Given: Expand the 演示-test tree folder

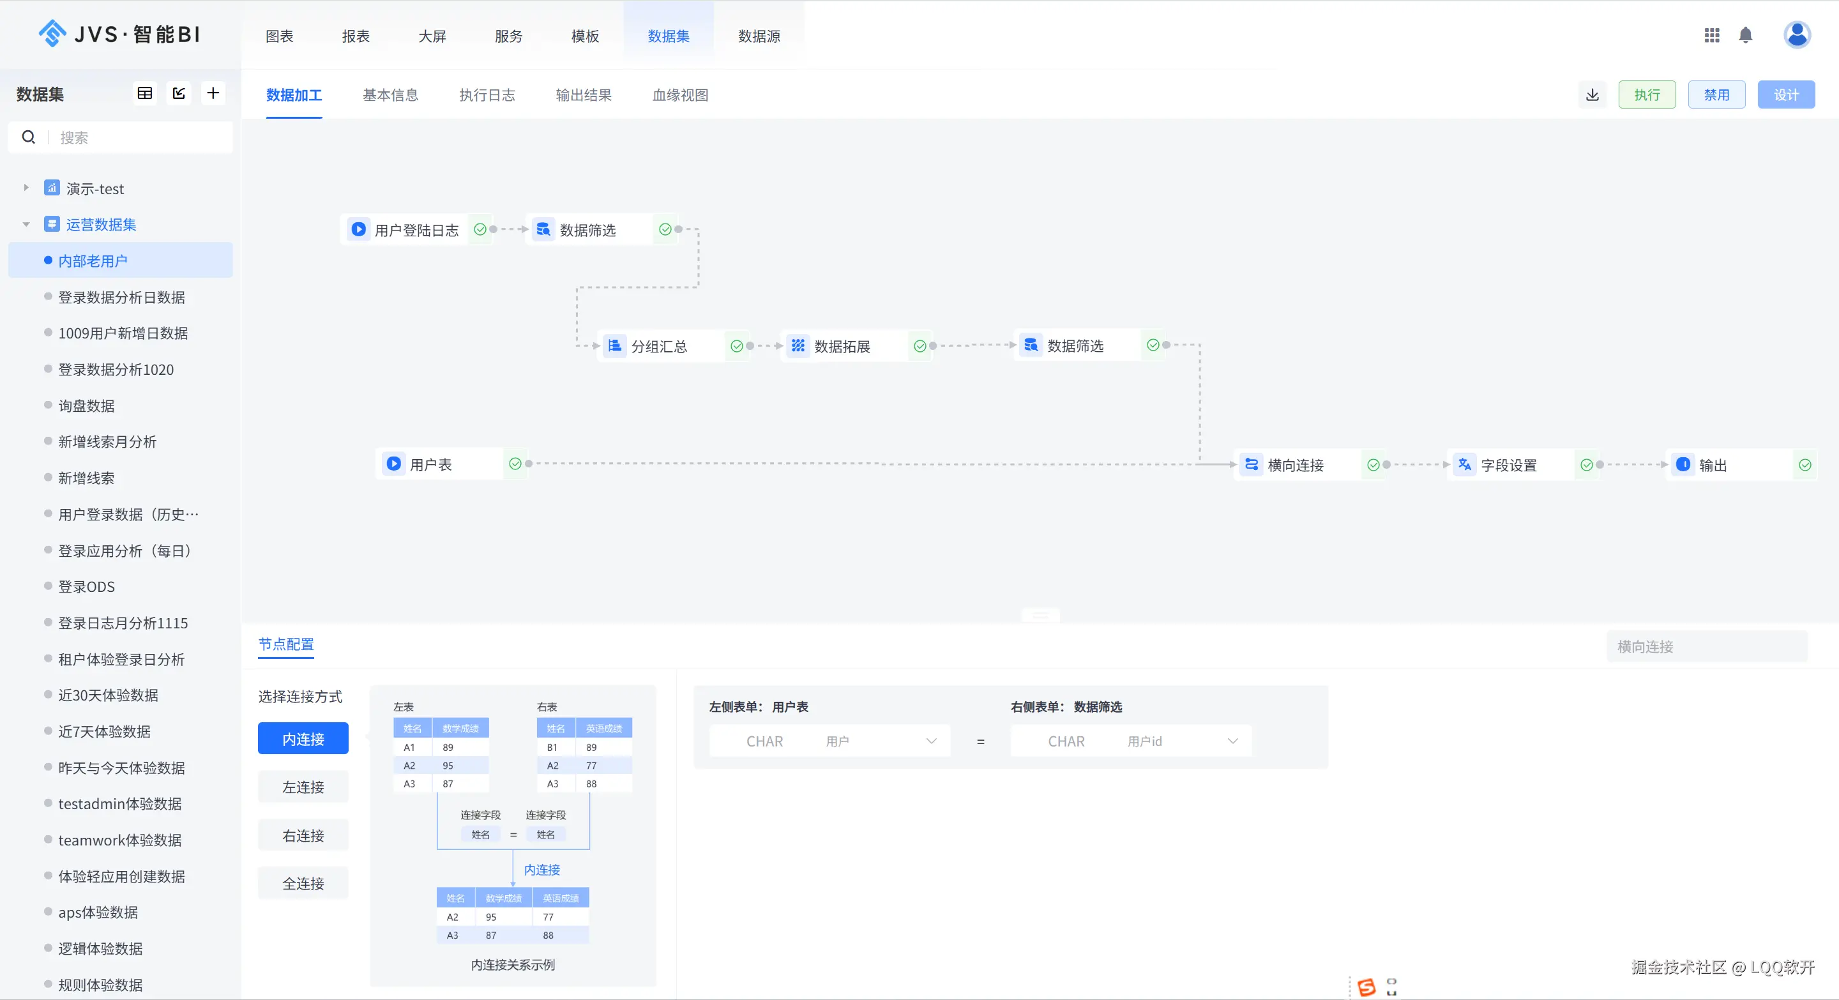Looking at the screenshot, I should [26, 188].
